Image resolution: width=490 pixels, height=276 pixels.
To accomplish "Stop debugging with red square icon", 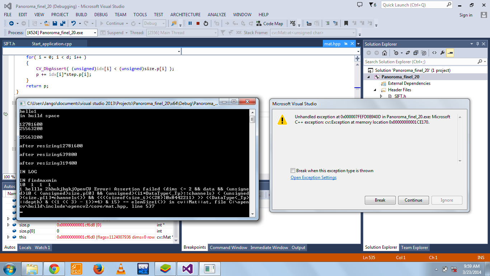I will click(x=198, y=23).
